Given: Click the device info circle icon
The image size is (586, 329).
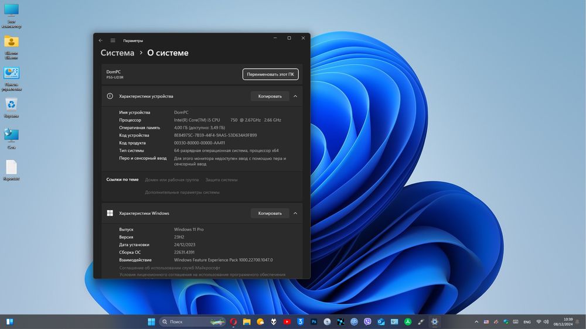Looking at the screenshot, I should 110,96.
